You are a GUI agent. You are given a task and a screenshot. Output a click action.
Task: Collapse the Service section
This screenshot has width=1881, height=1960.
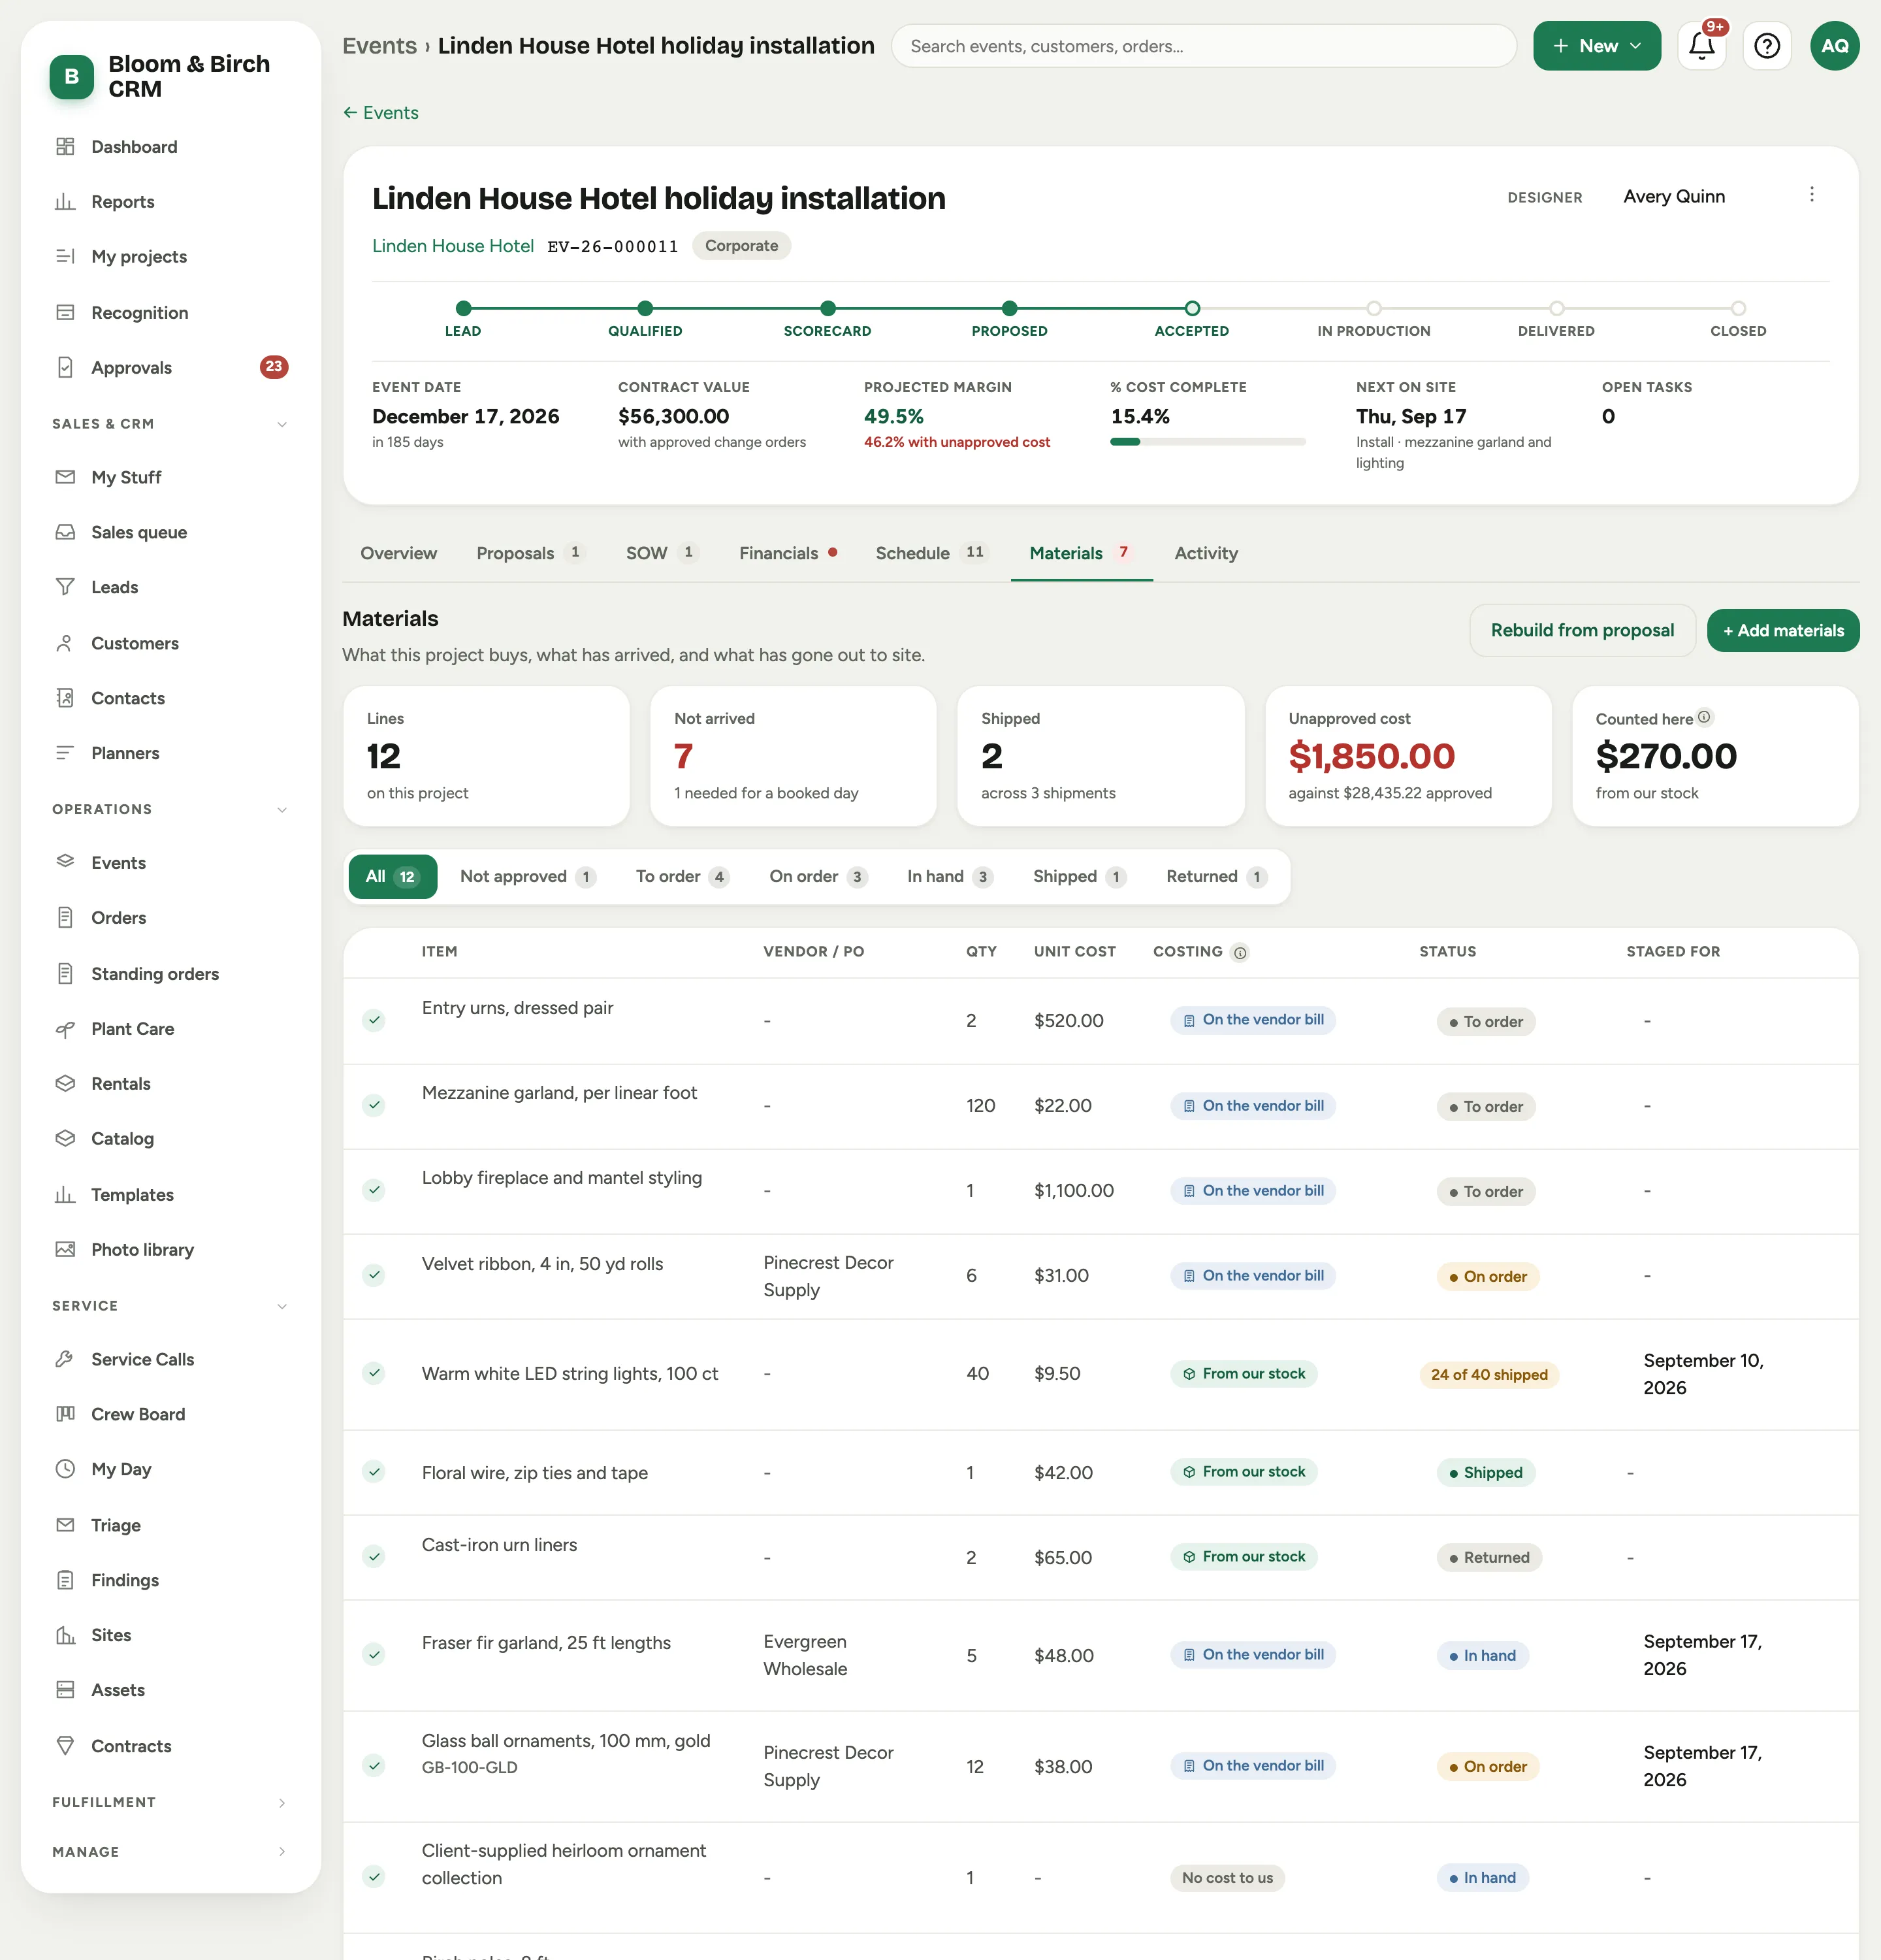[x=171, y=1306]
